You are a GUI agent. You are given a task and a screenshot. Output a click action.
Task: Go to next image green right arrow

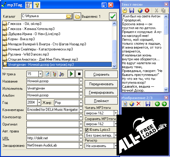click(164, 104)
